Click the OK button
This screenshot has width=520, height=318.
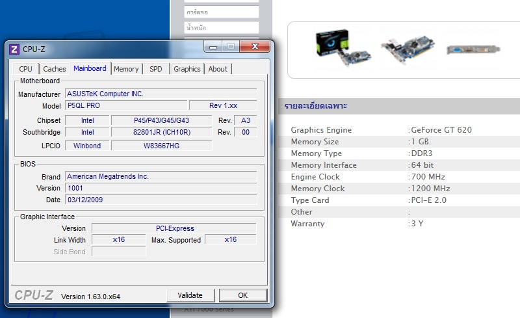(242, 295)
